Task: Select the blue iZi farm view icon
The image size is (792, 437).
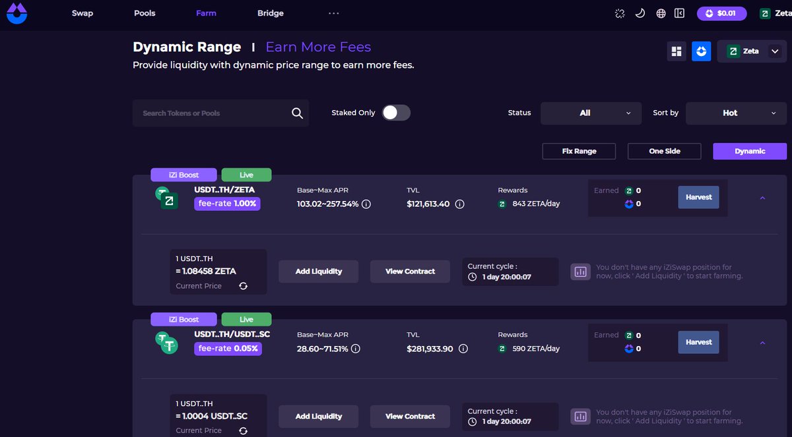Action: click(x=702, y=51)
